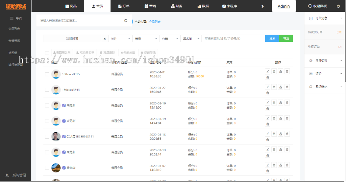Check the box for member 188xxxx0015

(x=47, y=74)
